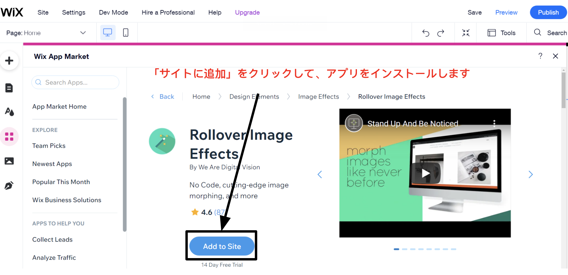Show previous slide in media gallery
The image size is (568, 275).
tap(320, 175)
